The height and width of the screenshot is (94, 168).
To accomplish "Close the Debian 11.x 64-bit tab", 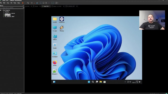I will click(x=64, y=6).
